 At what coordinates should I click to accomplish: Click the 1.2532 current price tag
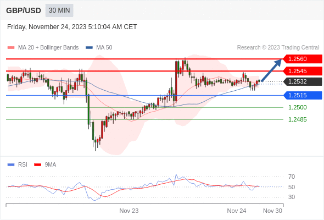(x=302, y=81)
